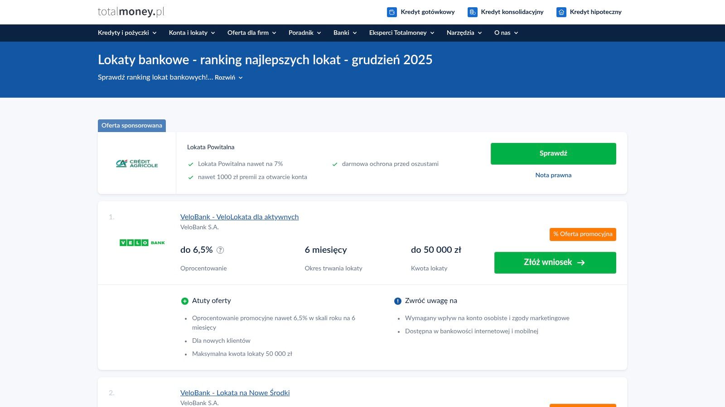Click the green Sprawdź button
The image size is (725, 407).
[x=553, y=154]
